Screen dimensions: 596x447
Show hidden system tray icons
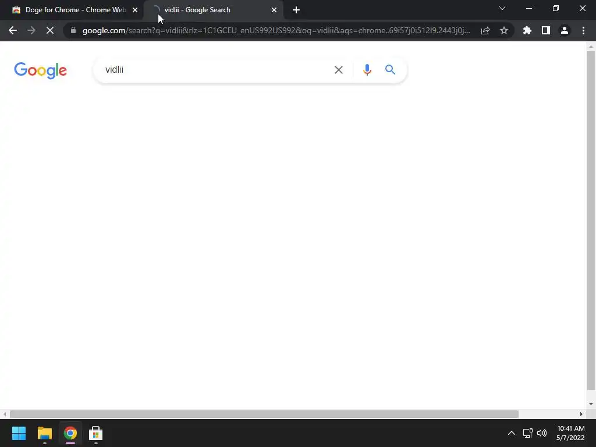tap(511, 433)
